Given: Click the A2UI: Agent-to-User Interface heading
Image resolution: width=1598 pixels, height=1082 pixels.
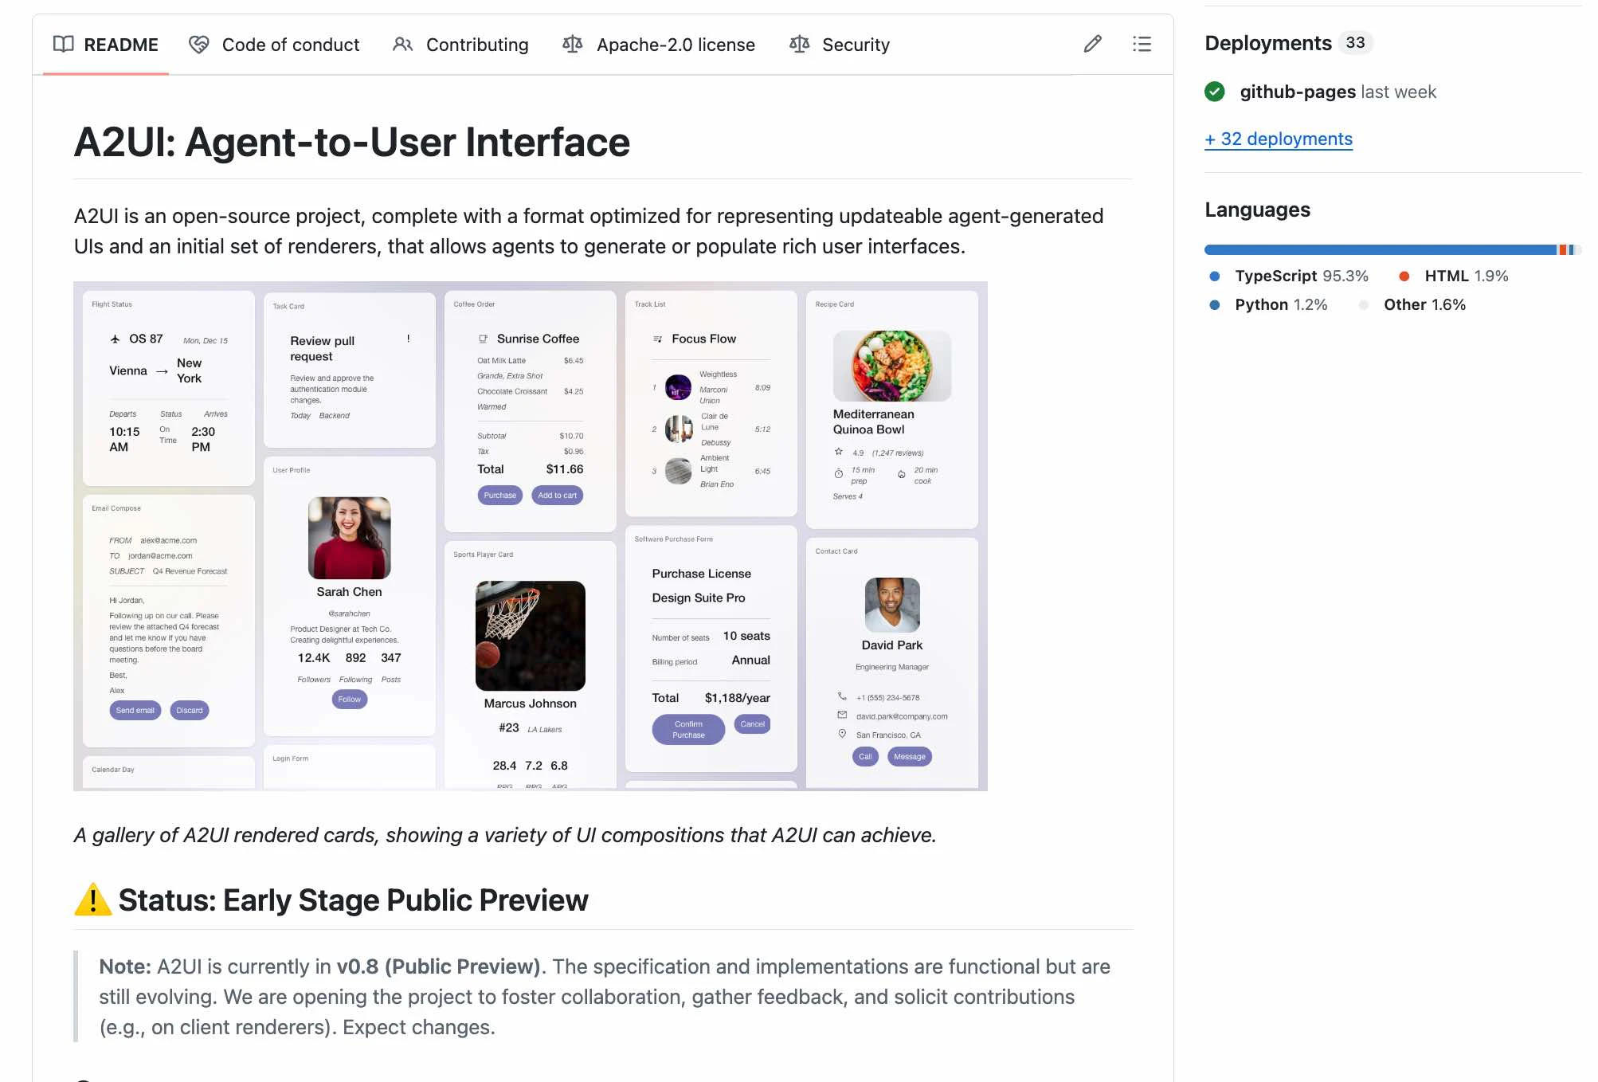Looking at the screenshot, I should (x=352, y=143).
